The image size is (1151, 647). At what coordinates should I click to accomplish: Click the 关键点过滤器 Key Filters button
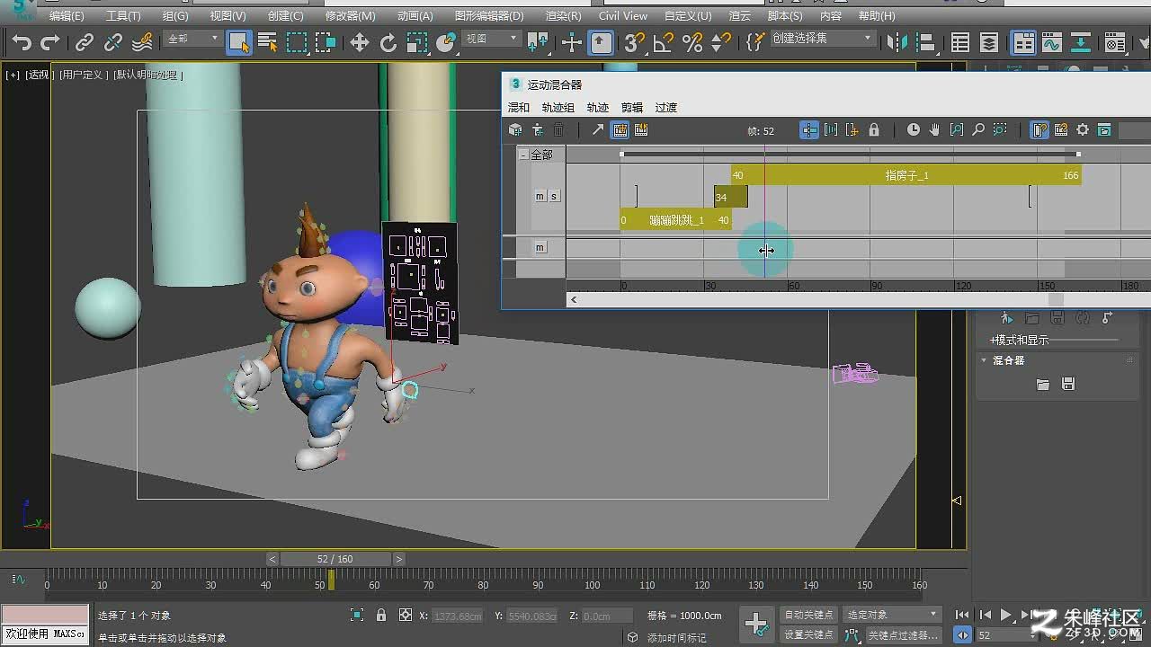click(904, 634)
